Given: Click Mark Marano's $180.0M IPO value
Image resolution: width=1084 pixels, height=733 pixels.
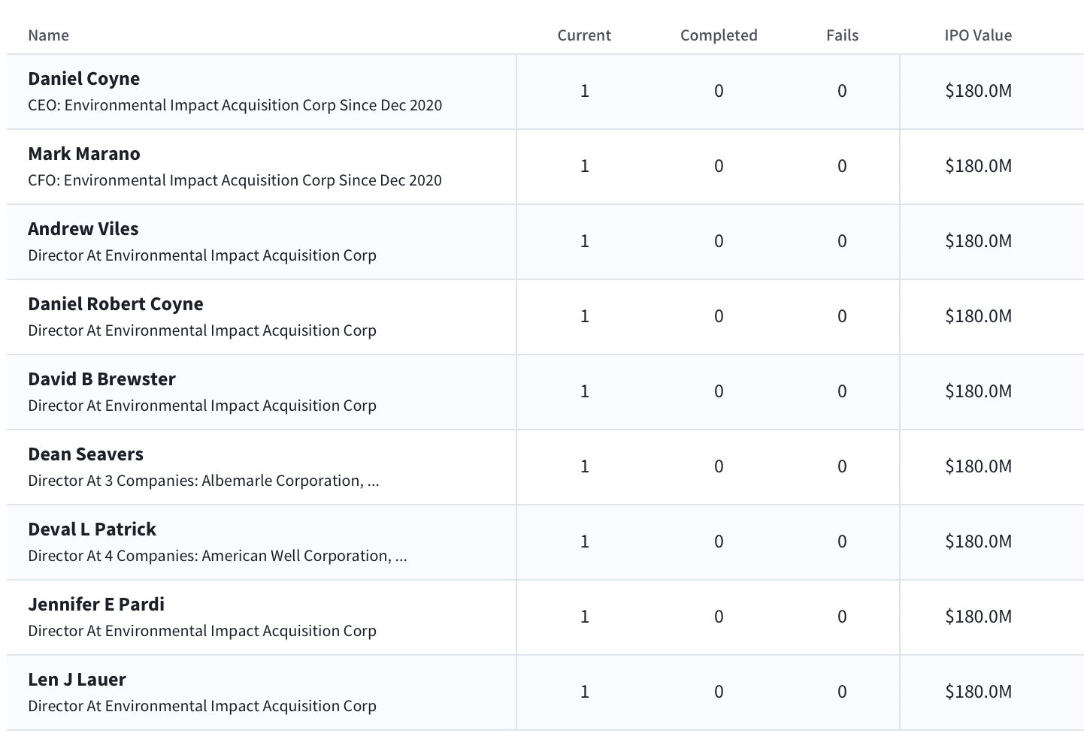Looking at the screenshot, I should (x=978, y=166).
